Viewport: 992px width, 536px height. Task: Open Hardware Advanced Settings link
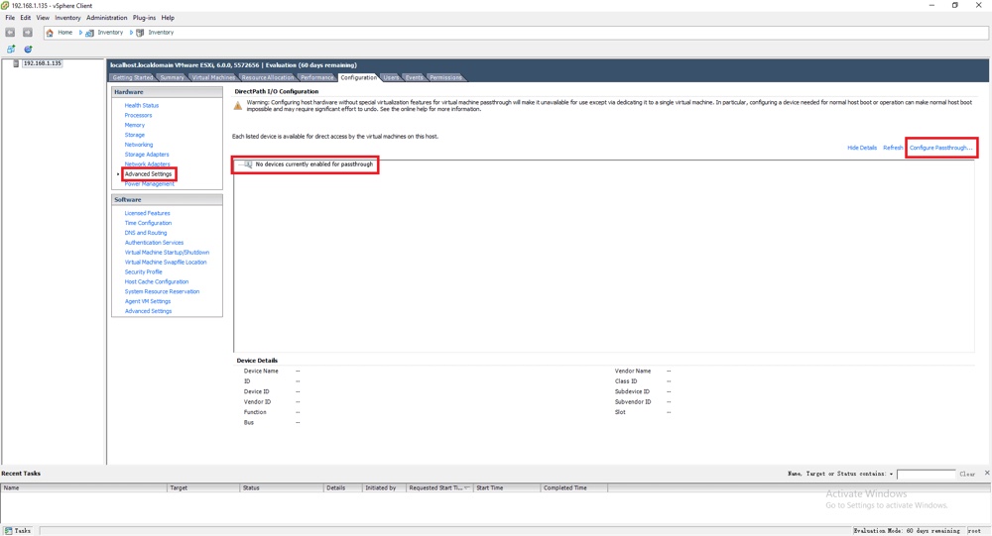148,173
